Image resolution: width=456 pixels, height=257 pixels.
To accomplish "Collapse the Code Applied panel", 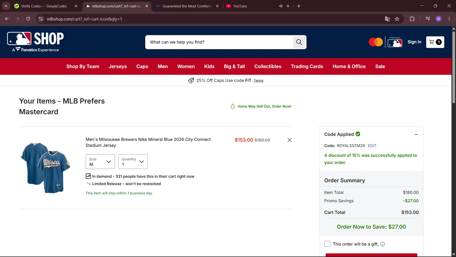I will 416,134.
